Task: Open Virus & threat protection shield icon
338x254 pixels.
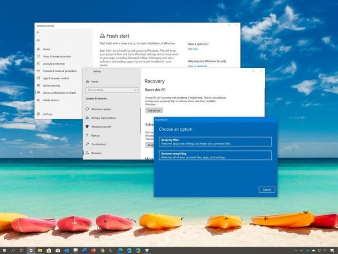Action: pos(38,56)
